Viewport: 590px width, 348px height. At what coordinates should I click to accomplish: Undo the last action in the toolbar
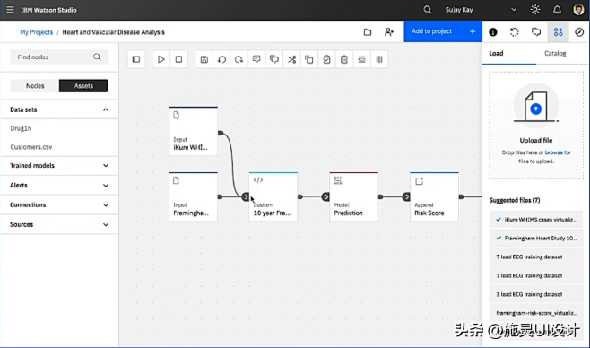point(221,59)
